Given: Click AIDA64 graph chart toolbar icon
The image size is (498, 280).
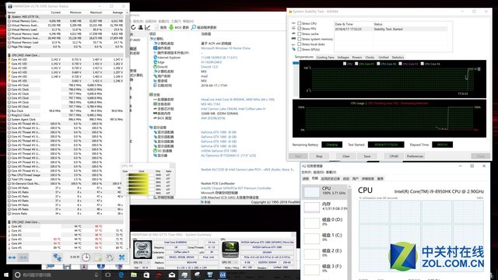Looking at the screenshot, I should 148,28.
